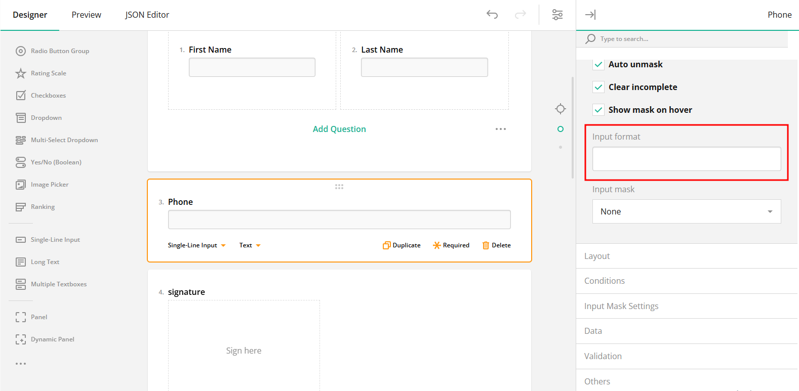Image resolution: width=799 pixels, height=391 pixels.
Task: Click the locate crosshair icon
Action: [560, 109]
